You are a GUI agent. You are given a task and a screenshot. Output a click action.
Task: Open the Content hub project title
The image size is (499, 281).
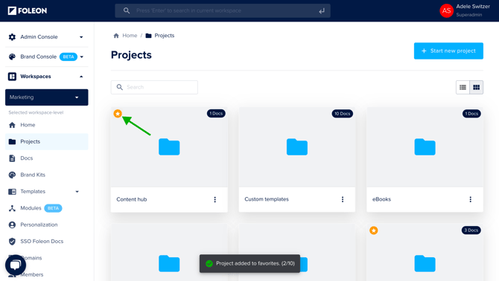[x=131, y=199]
